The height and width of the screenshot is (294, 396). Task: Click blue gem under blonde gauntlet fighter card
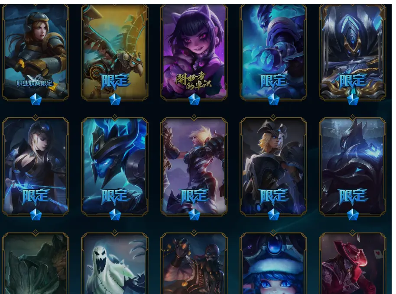tap(194, 214)
